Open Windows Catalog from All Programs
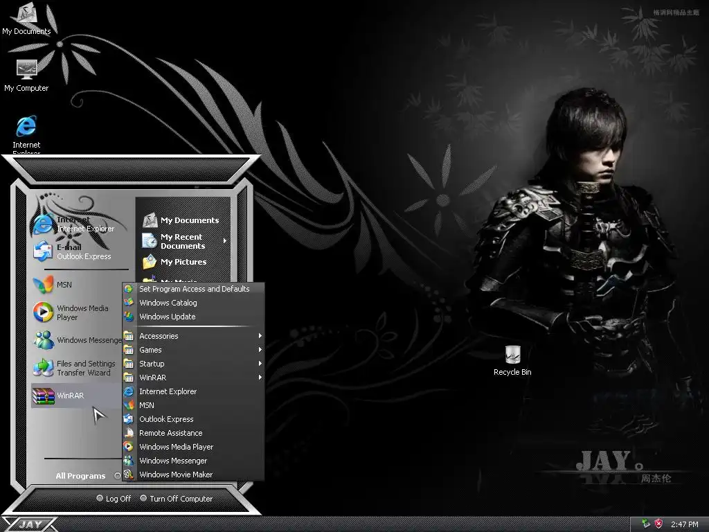Image resolution: width=709 pixels, height=532 pixels. click(193, 303)
